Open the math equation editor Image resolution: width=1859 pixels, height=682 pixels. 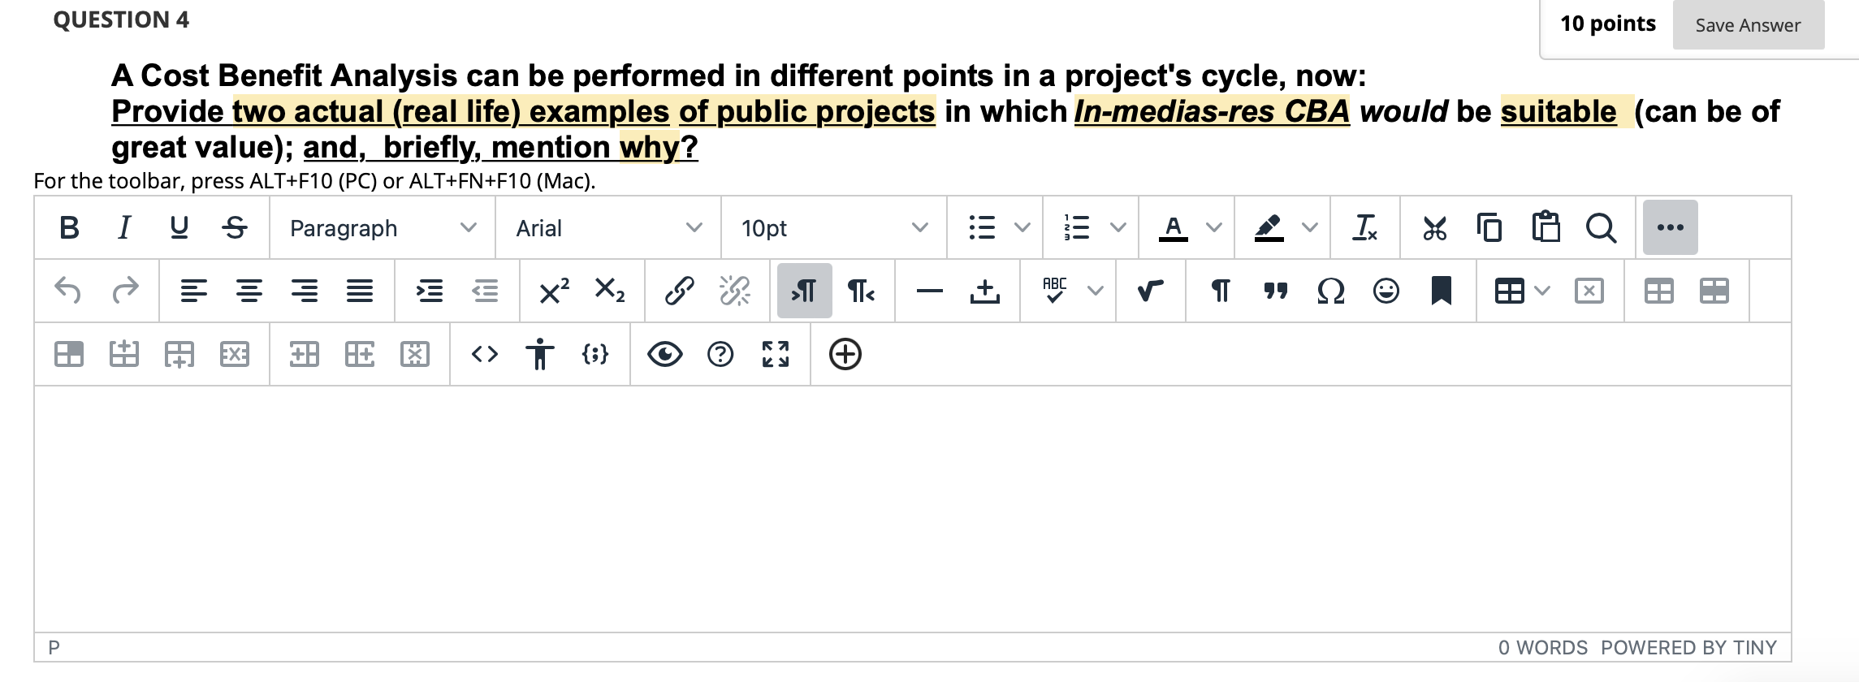(x=1151, y=291)
